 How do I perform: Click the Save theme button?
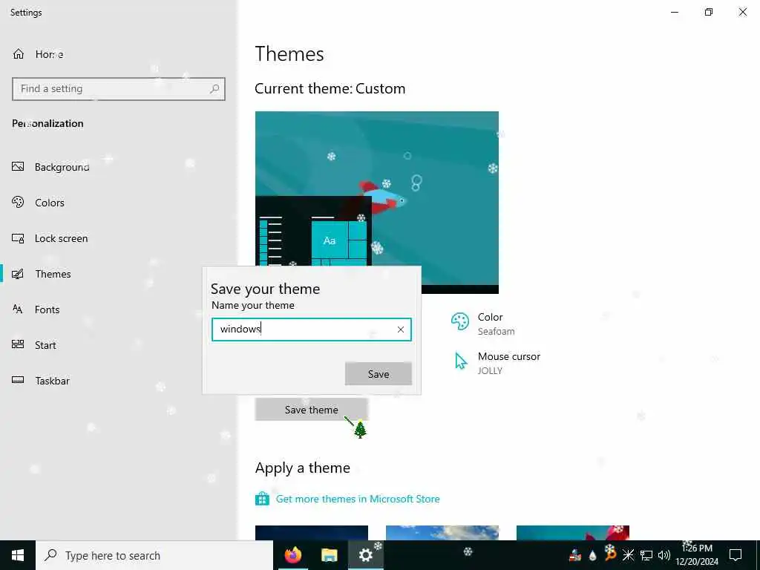311,410
